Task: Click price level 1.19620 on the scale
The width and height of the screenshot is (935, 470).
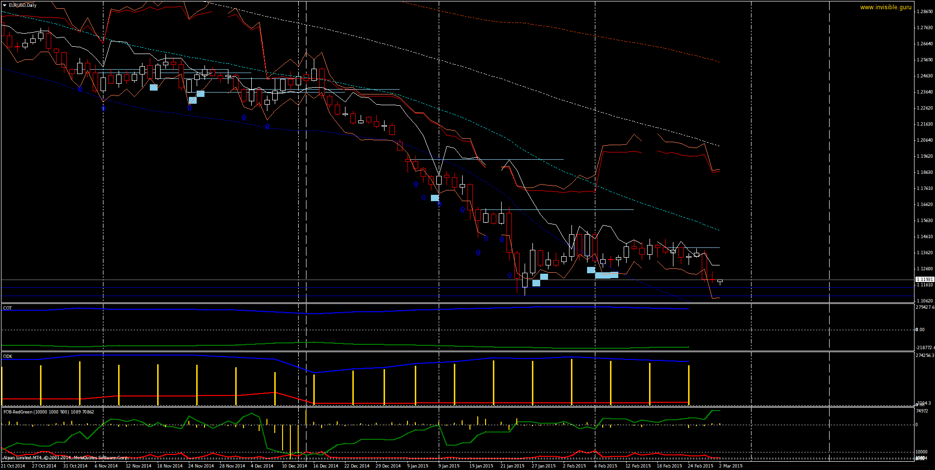Action: pos(925,156)
